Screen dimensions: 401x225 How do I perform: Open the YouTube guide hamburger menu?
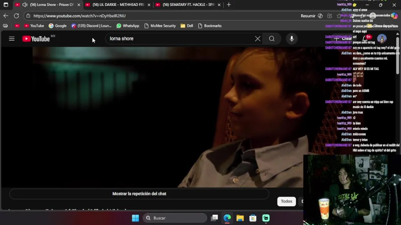pyautogui.click(x=12, y=39)
